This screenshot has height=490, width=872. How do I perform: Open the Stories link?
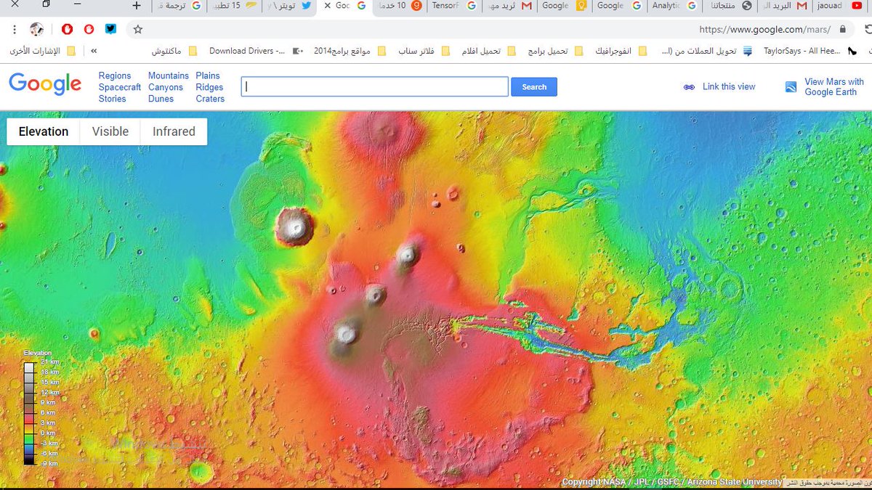(x=113, y=99)
